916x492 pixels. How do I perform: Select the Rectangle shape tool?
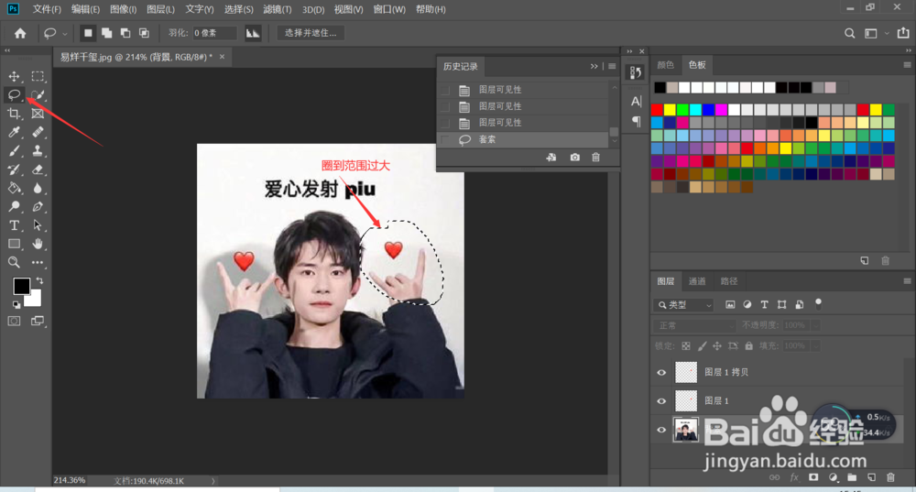(14, 244)
